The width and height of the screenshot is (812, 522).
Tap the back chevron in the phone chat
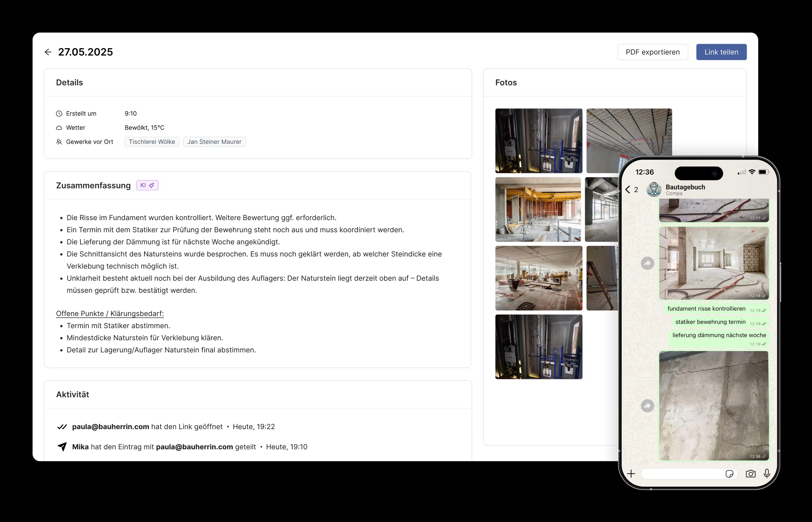tap(628, 189)
